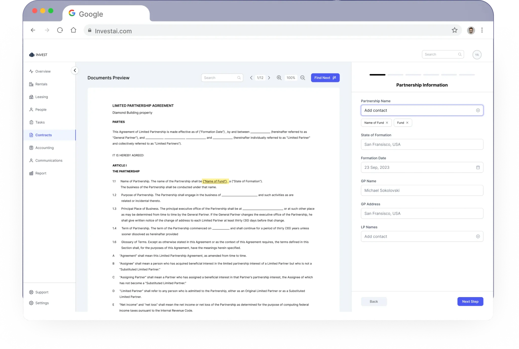Click the zoom out magnifier icon
Viewport: 519px width, 349px height.
point(303,78)
